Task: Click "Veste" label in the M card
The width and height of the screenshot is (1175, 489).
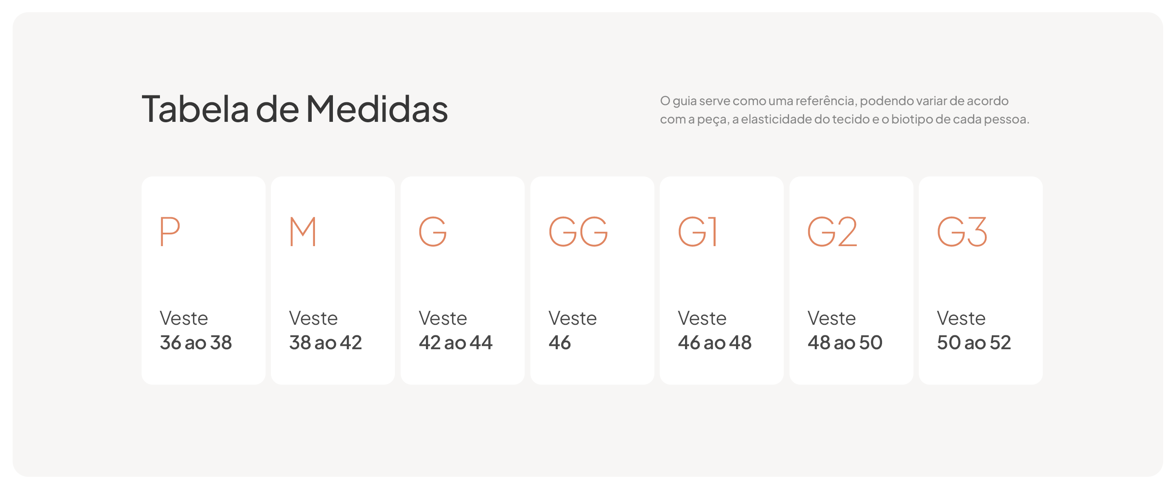Action: click(x=313, y=318)
